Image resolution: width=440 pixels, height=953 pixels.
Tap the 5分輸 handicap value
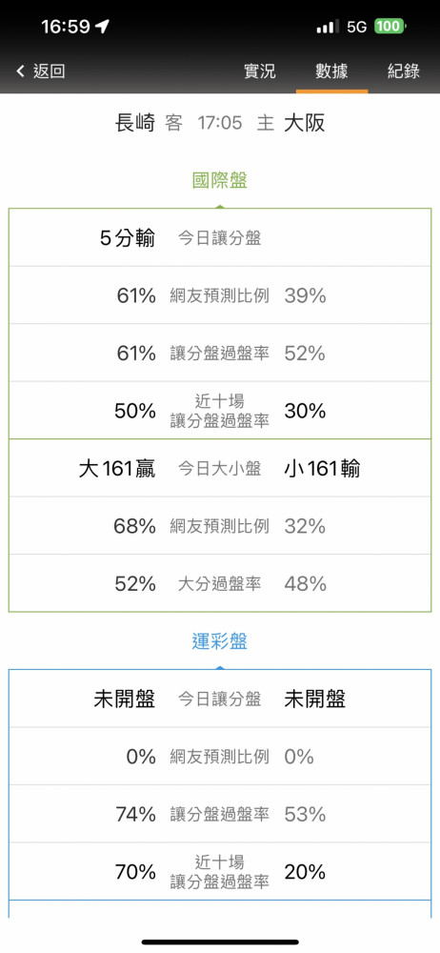pyautogui.click(x=128, y=238)
